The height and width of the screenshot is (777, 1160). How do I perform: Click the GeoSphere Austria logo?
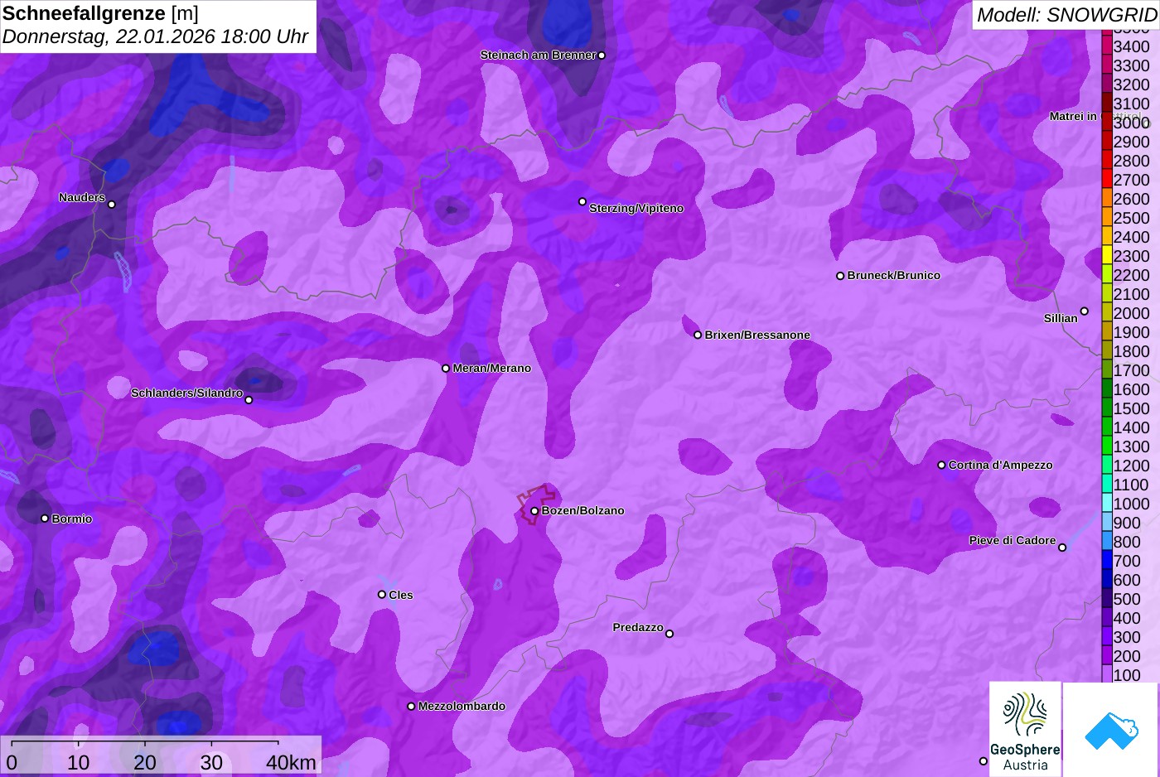point(1025,728)
